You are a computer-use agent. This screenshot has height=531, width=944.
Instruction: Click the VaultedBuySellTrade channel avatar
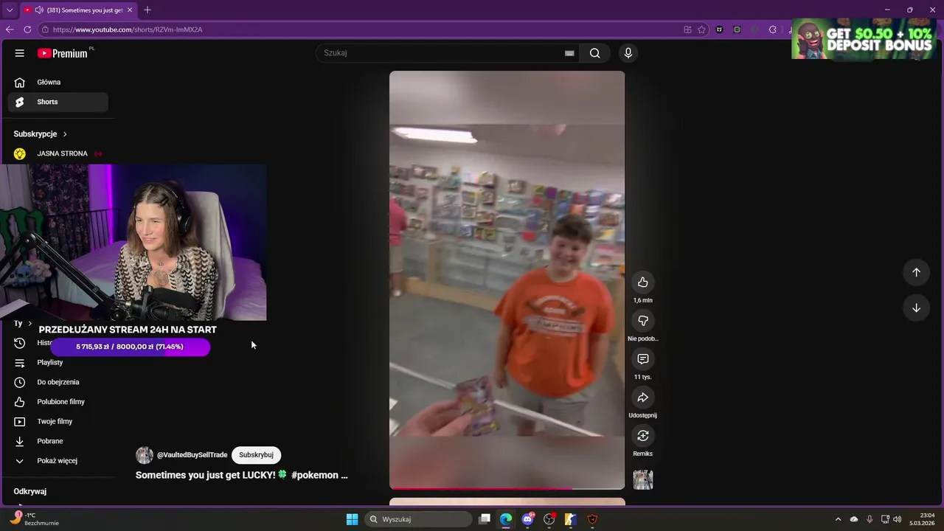145,455
